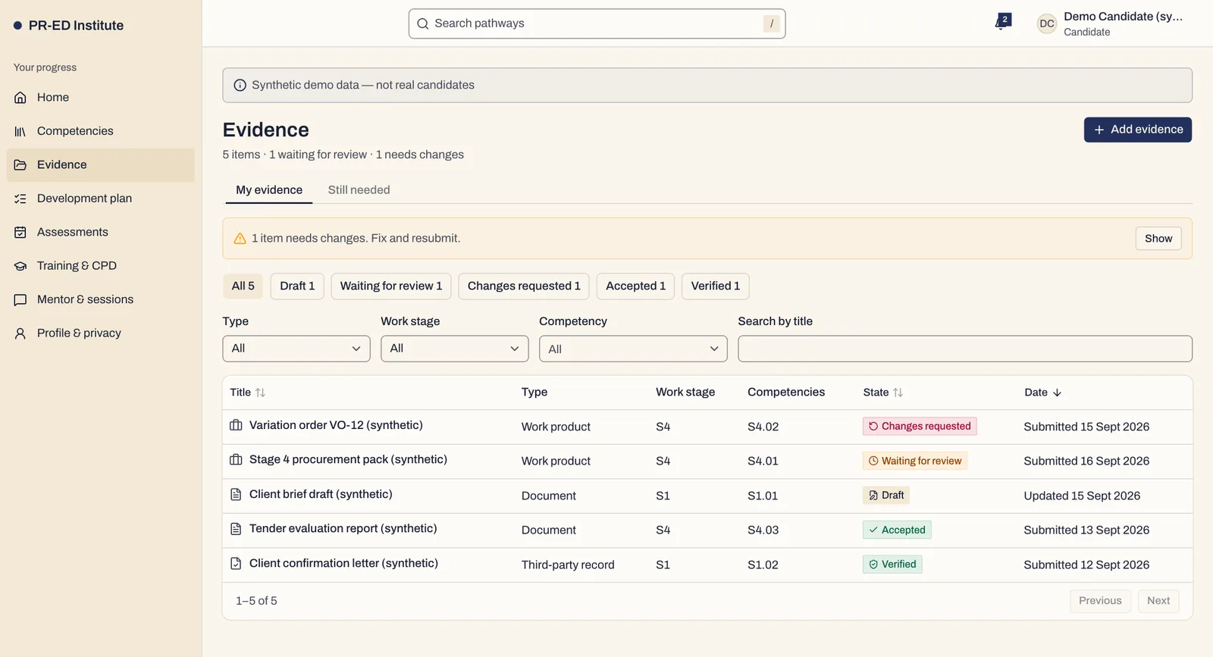The width and height of the screenshot is (1213, 657).
Task: Filter by Changes requested 1 chip
Action: [x=524, y=286]
